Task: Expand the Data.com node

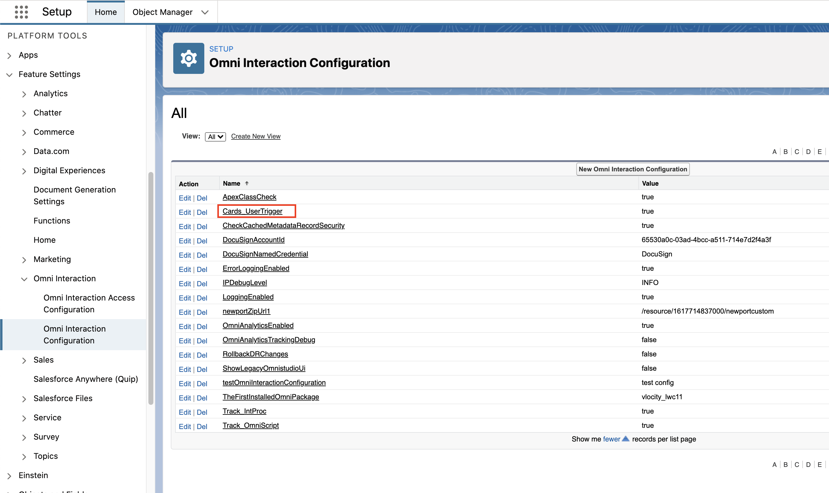Action: tap(24, 152)
